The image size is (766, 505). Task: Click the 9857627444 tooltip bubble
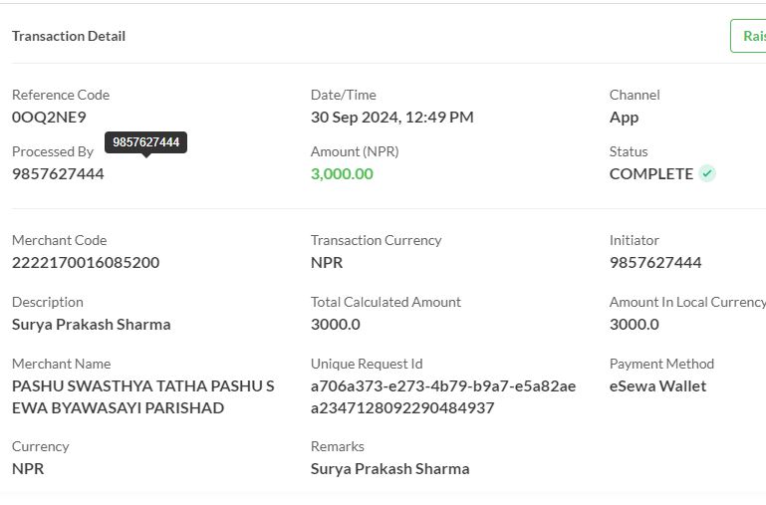pos(145,142)
